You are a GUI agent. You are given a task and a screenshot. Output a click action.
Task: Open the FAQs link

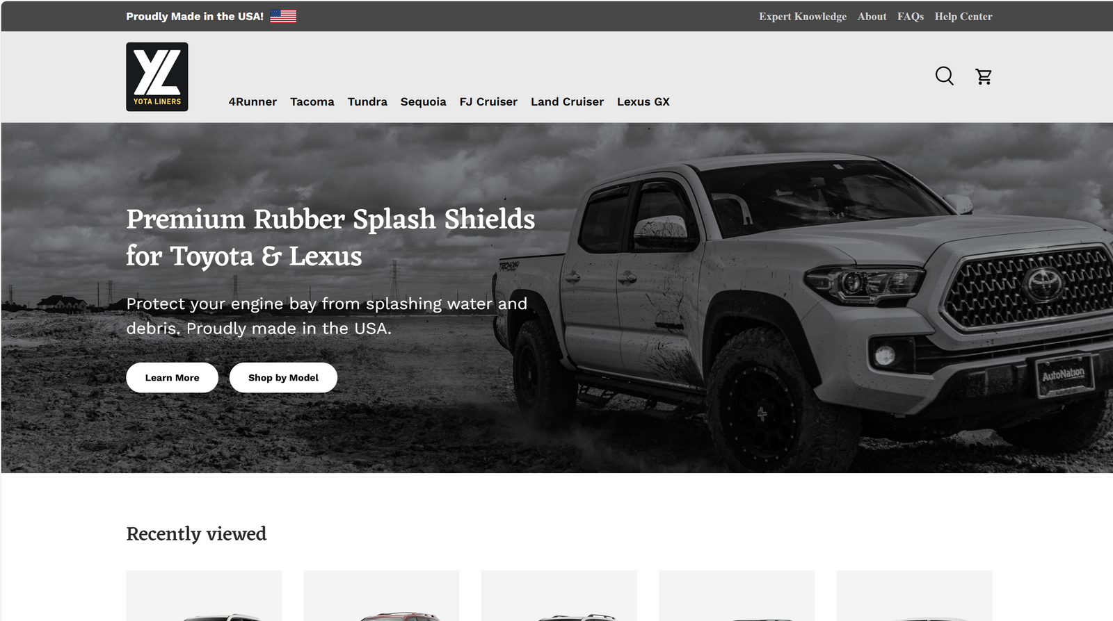tap(911, 16)
